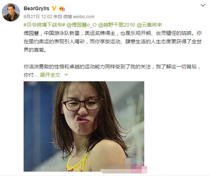Click the glasses on the woman's face

pos(82,105)
